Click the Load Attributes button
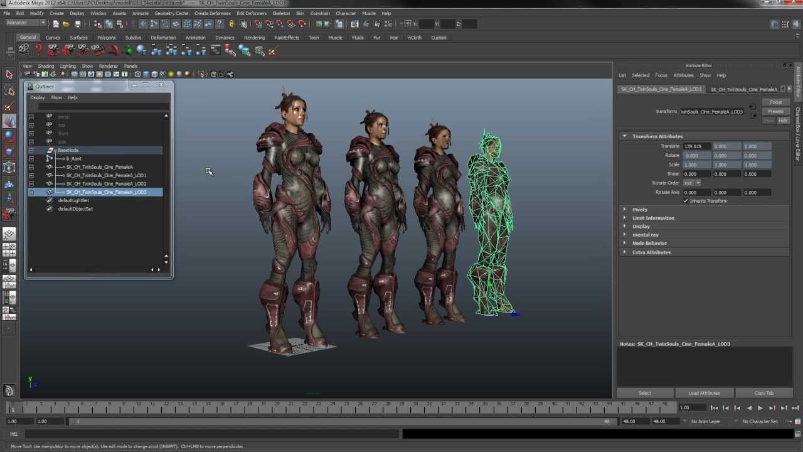Image resolution: width=803 pixels, height=452 pixels. [x=704, y=393]
